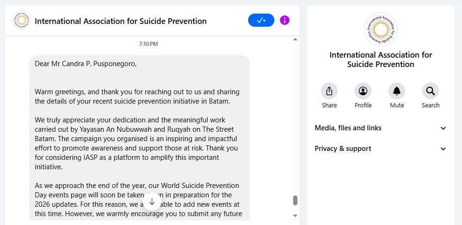Click the Search magnifier icon
This screenshot has height=225, width=462.
click(430, 91)
